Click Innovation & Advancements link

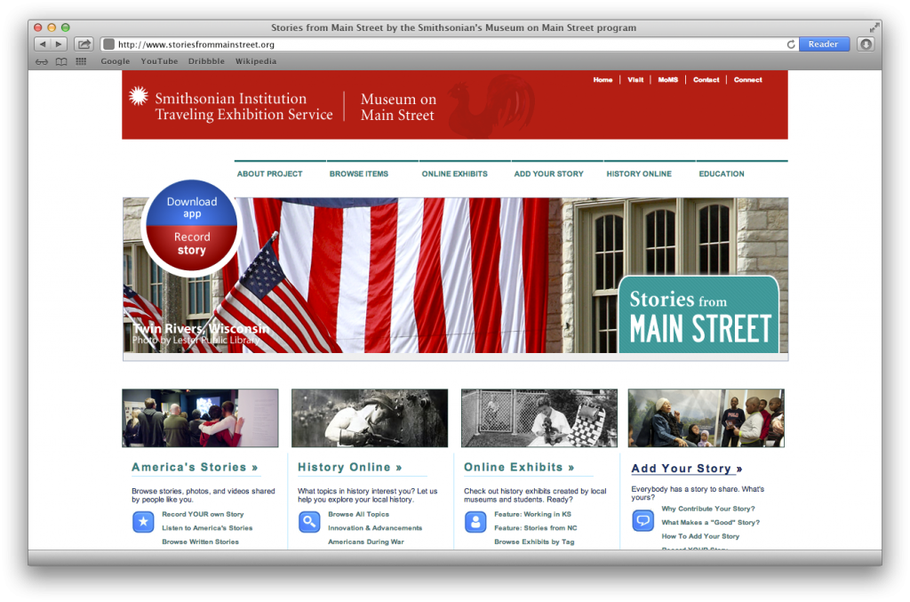click(x=375, y=528)
